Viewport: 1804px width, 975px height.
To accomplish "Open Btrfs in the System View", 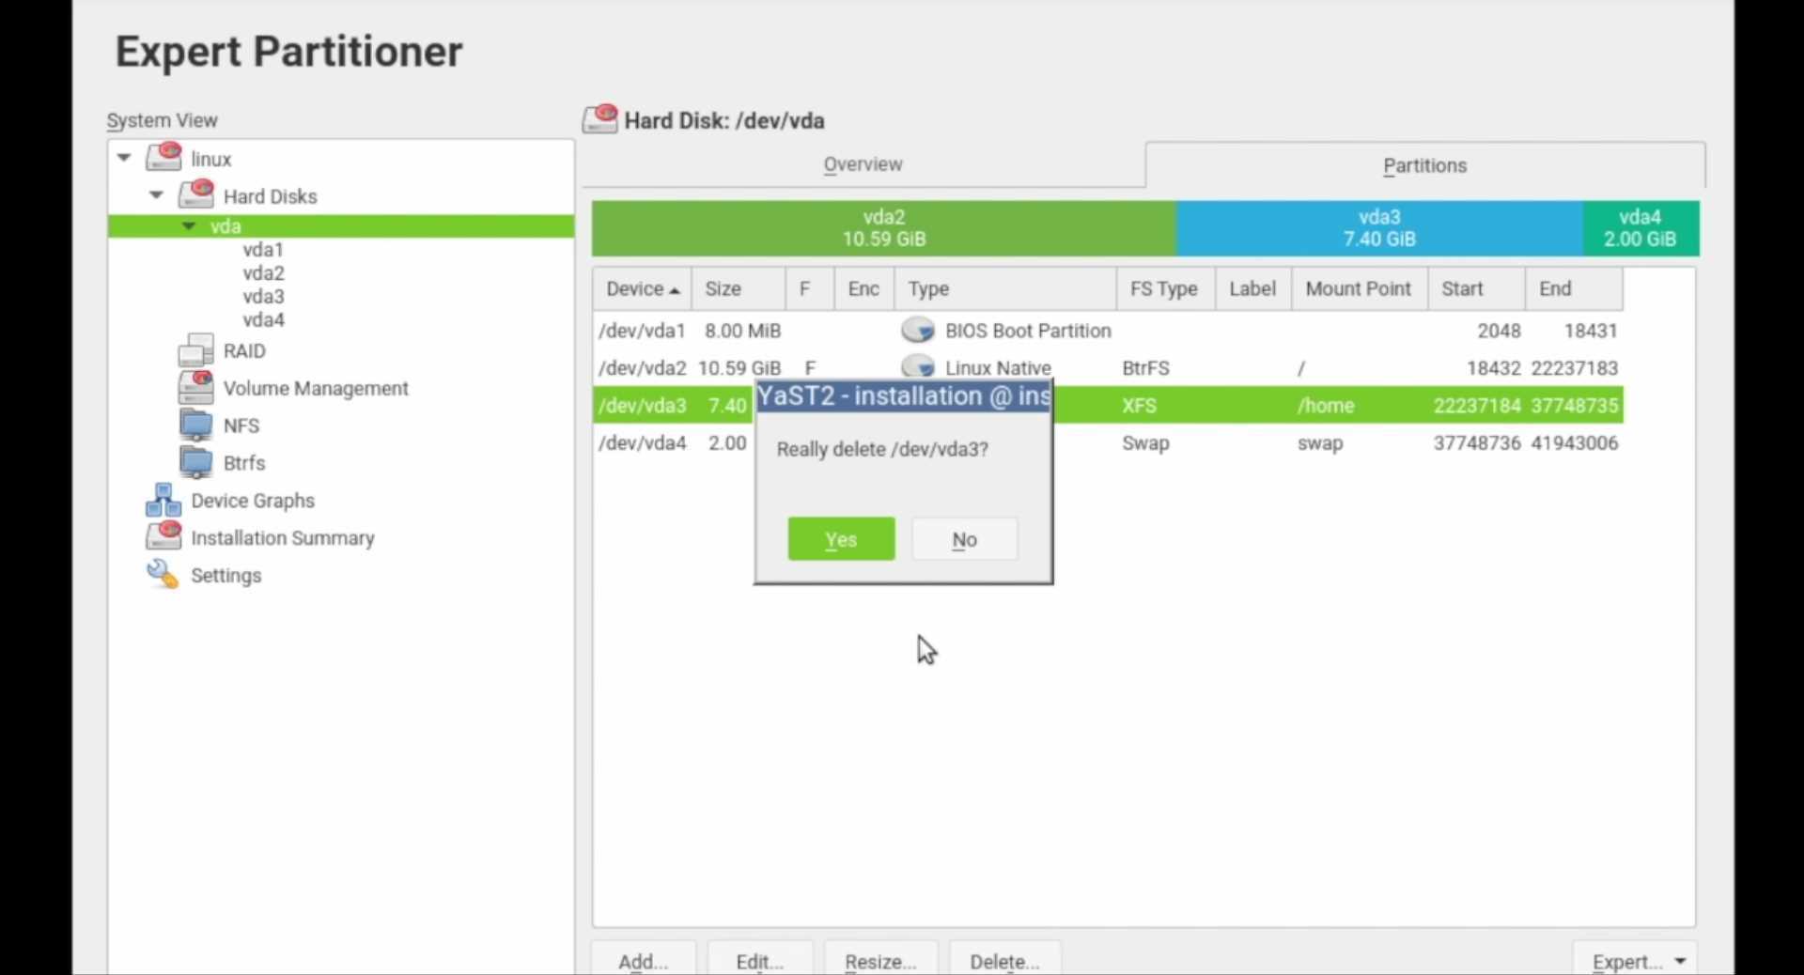I will click(244, 464).
